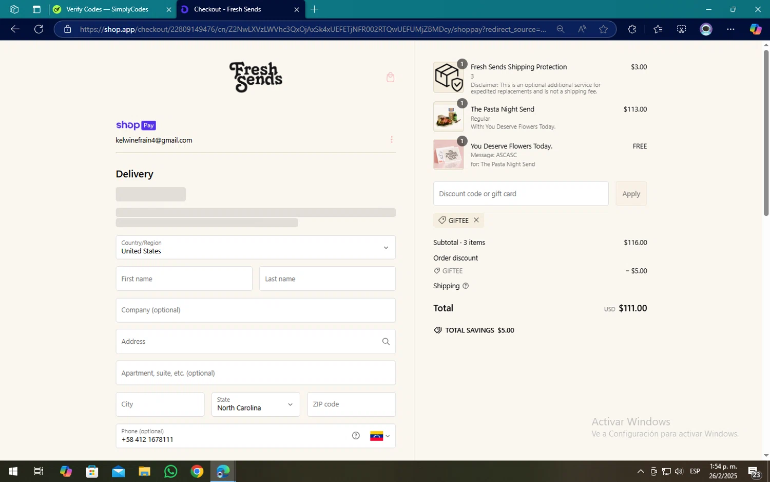
Task: Open the Favorites list
Action: [658, 29]
